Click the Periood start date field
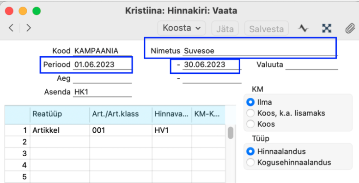Image resolution: width=359 pixels, height=183 pixels. pos(103,65)
